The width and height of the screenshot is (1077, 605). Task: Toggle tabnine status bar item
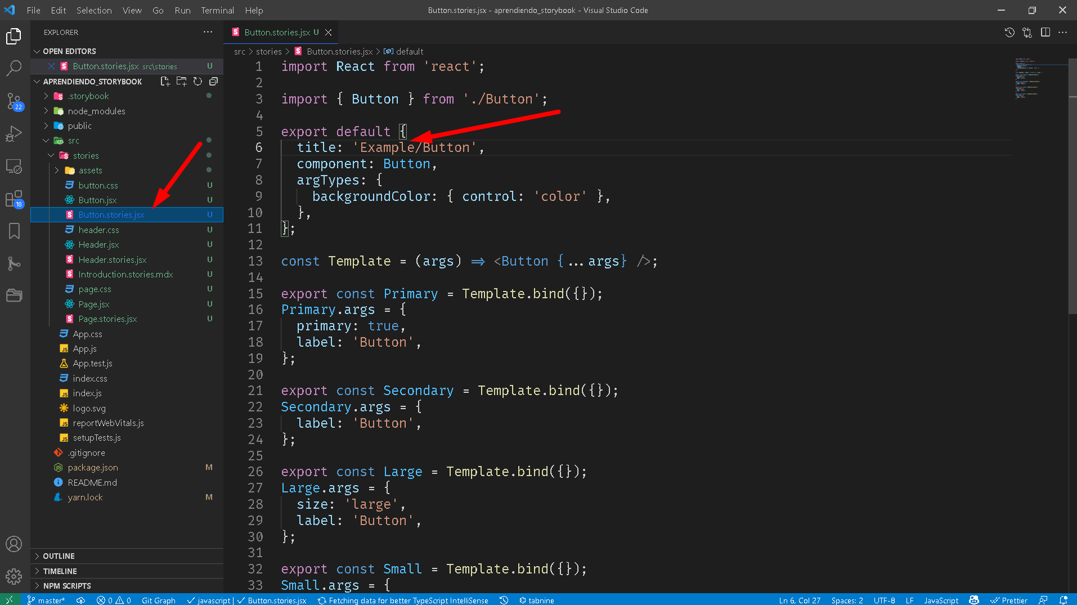tap(537, 600)
